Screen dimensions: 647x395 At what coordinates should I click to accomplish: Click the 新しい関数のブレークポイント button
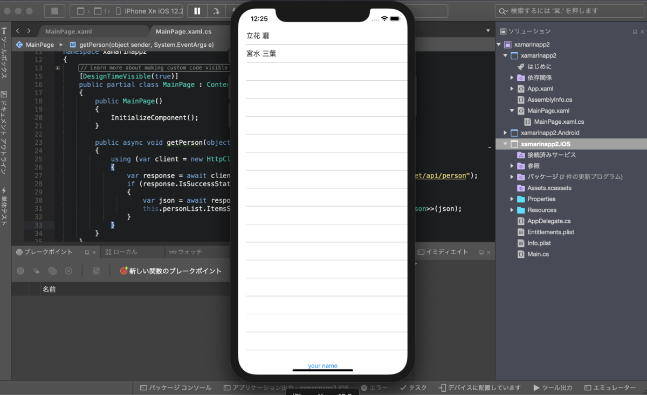170,271
